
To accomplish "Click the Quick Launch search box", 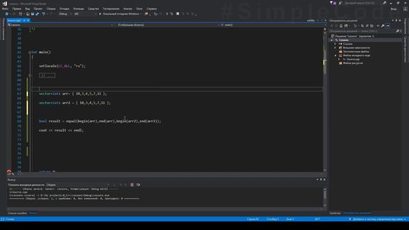I will pos(363,3).
